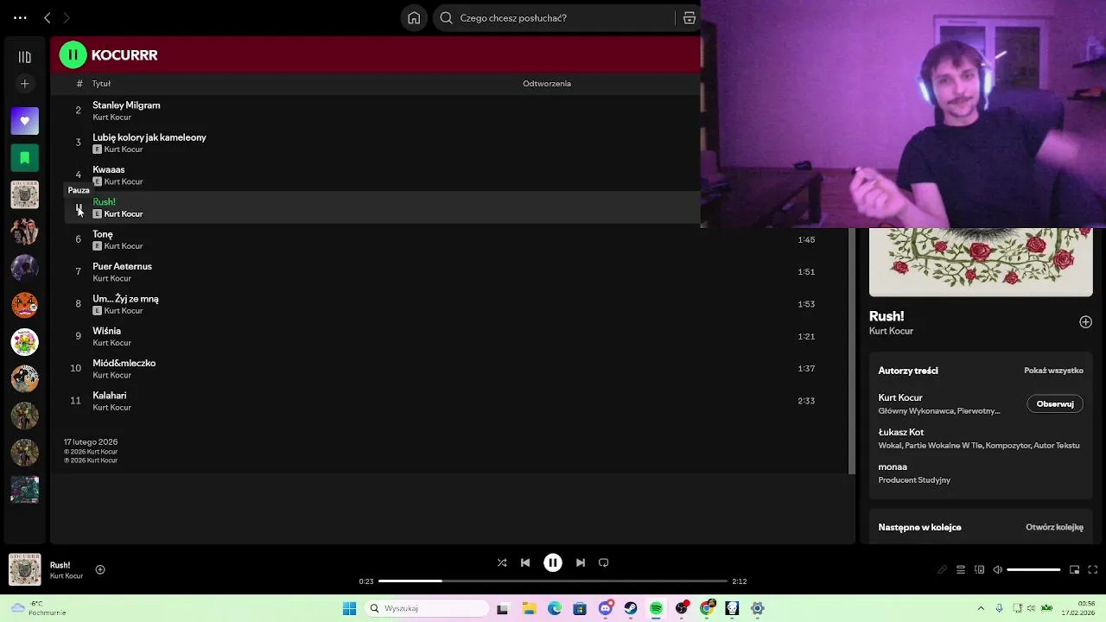This screenshot has height=622, width=1106.
Task: Select the track Wiśnia
Action: (106, 331)
